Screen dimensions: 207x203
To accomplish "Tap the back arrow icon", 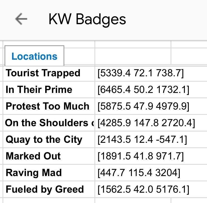I will pyautogui.click(x=21, y=19).
